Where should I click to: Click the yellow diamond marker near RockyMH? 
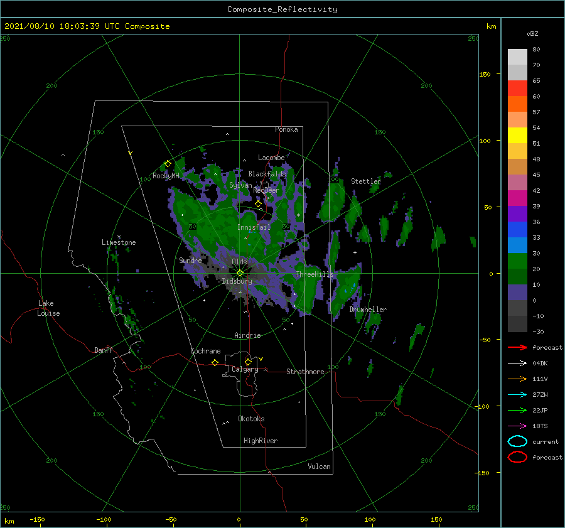(168, 164)
